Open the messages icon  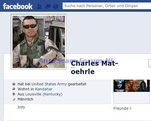point(48,7)
